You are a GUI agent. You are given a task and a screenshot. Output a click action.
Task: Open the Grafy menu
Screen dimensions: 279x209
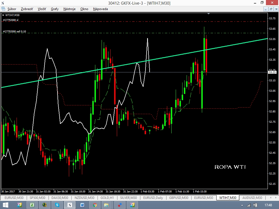click(x=54, y=9)
